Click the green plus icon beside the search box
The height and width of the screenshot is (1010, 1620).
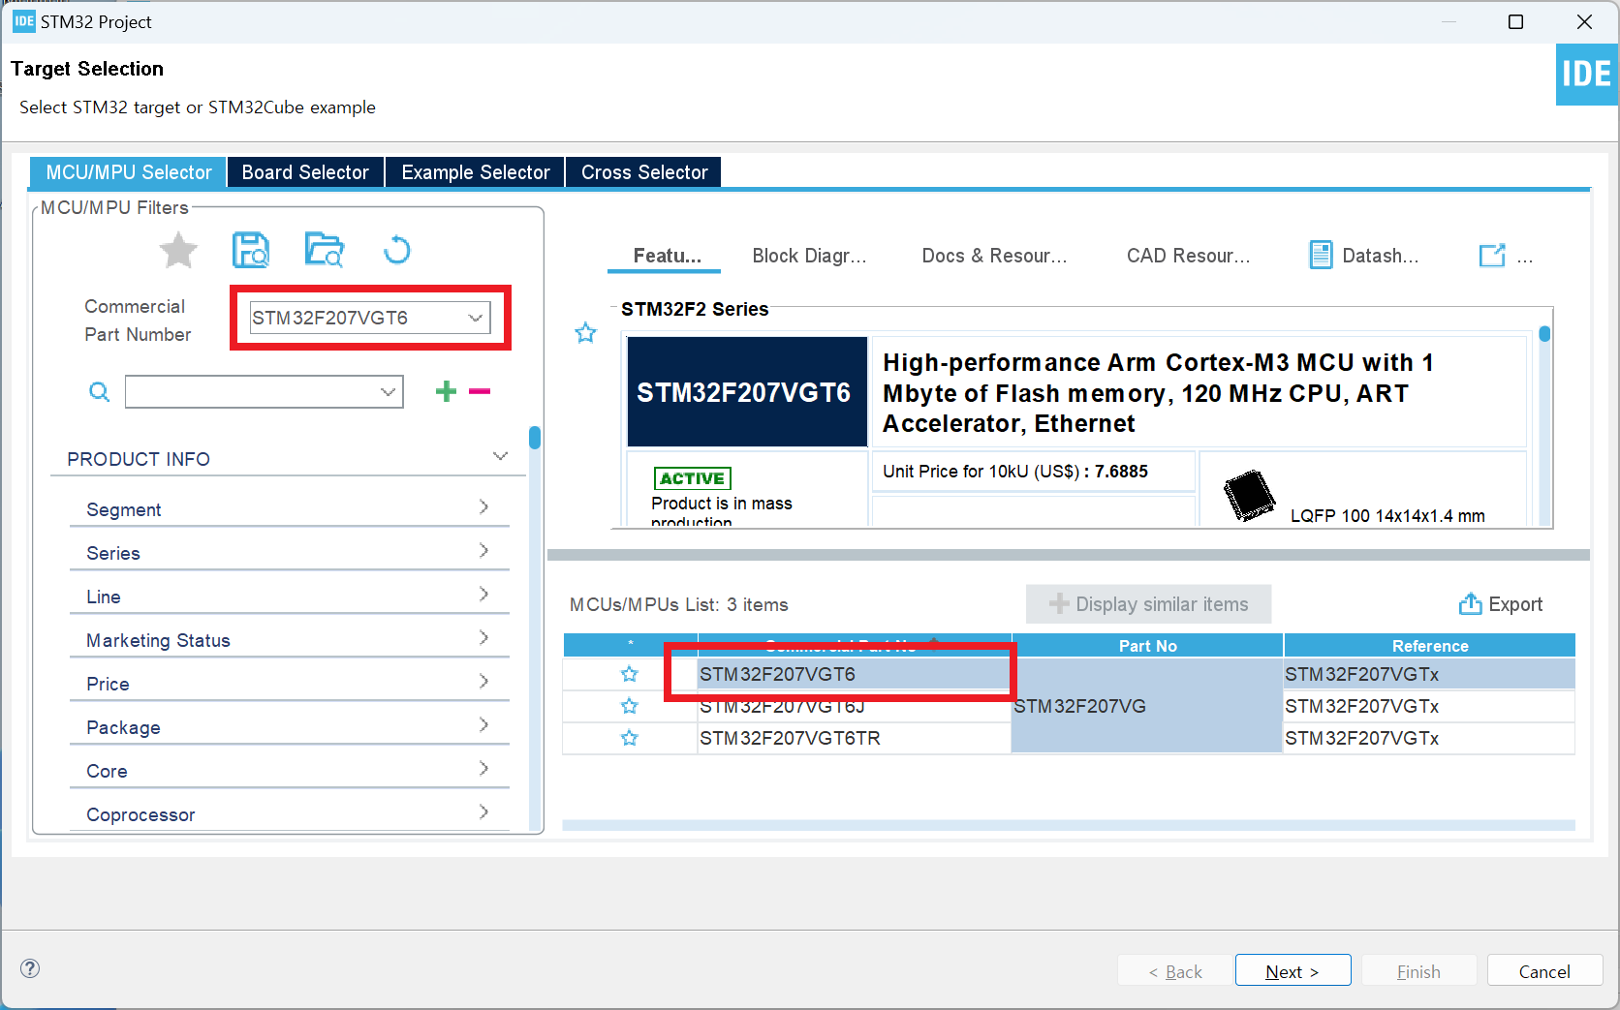point(446,391)
